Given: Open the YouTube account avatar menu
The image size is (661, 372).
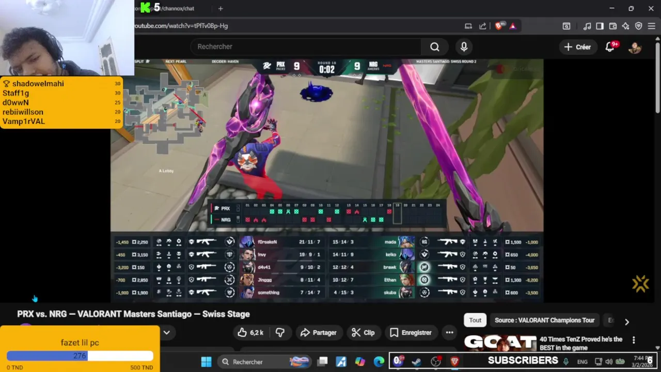Looking at the screenshot, I should point(635,47).
